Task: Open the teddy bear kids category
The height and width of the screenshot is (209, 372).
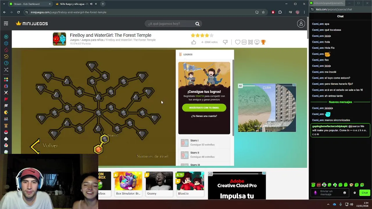Action: (6, 125)
